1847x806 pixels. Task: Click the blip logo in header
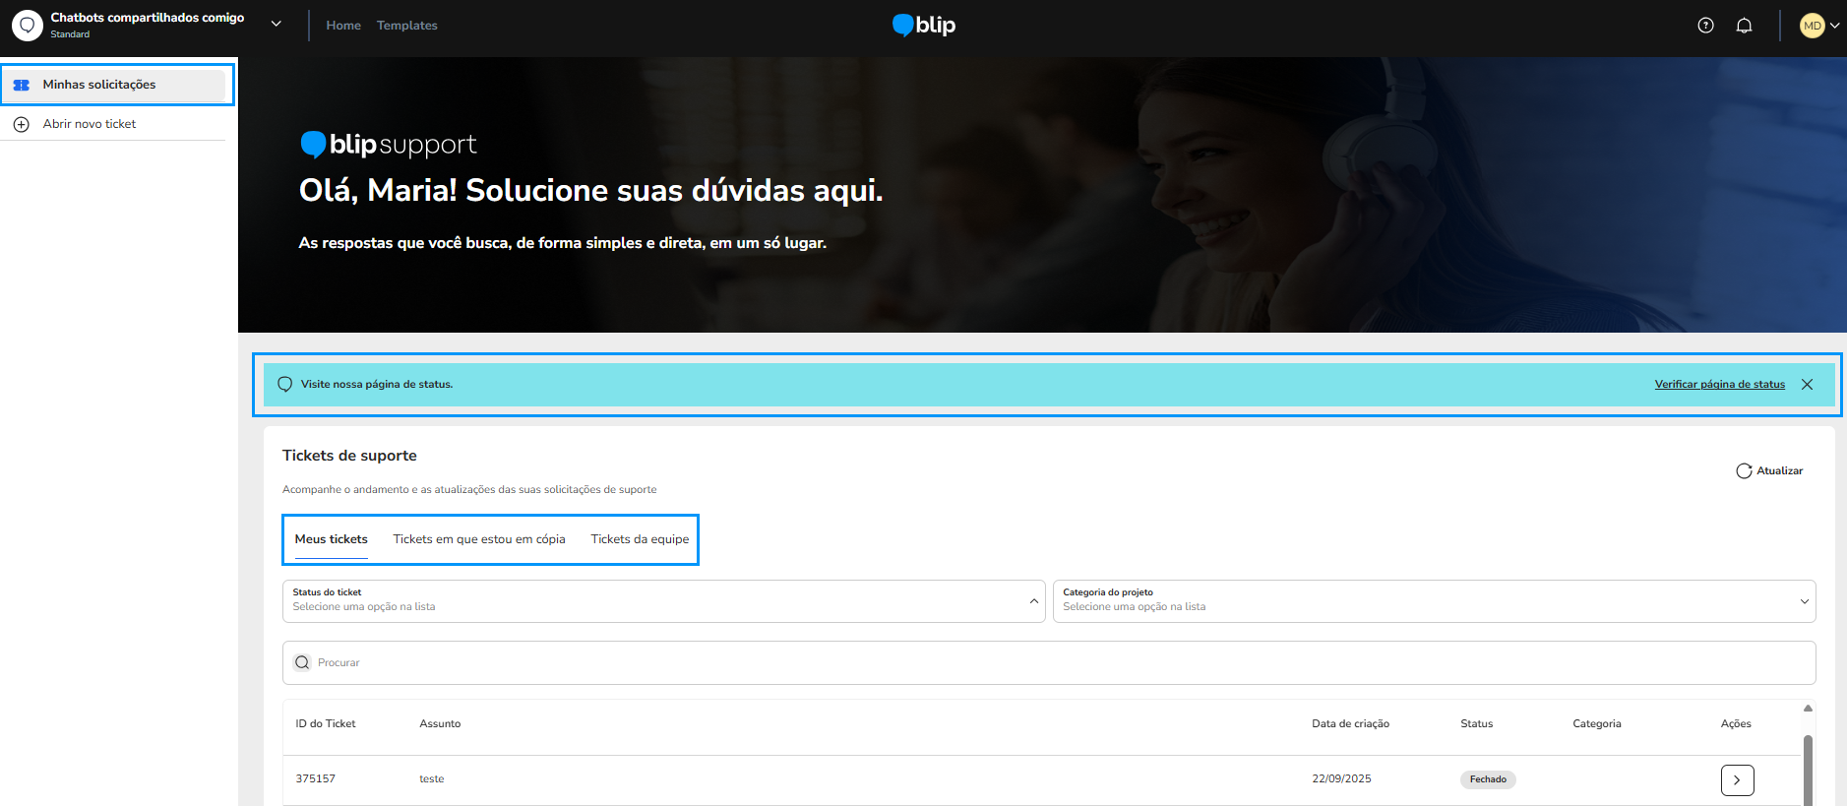[923, 26]
